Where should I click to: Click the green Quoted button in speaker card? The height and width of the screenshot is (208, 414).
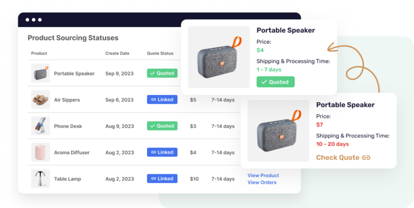(x=275, y=82)
